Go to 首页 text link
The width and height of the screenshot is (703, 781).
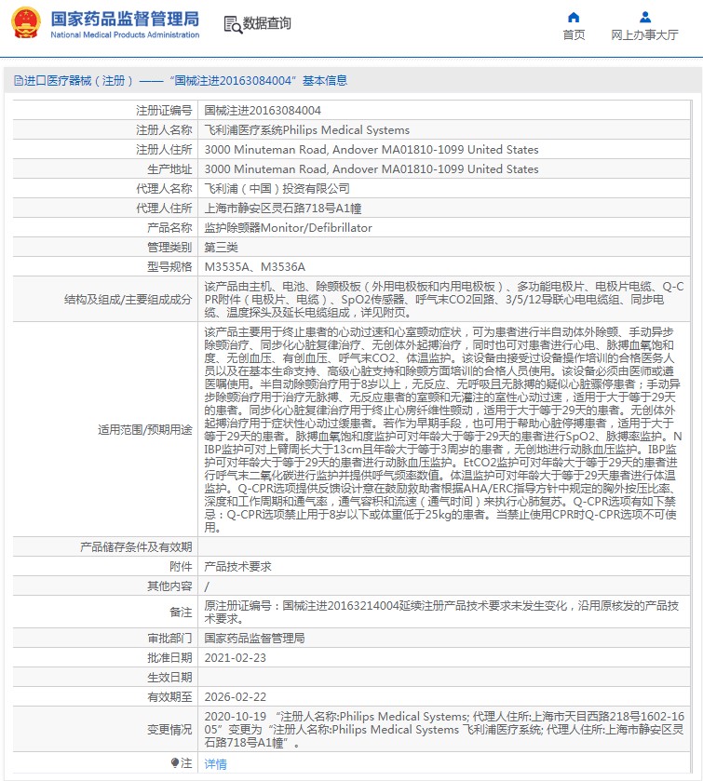574,34
